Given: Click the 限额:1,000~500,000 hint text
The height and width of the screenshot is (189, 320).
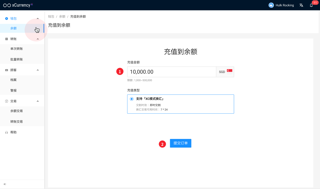Looking at the screenshot, I should (x=139, y=80).
